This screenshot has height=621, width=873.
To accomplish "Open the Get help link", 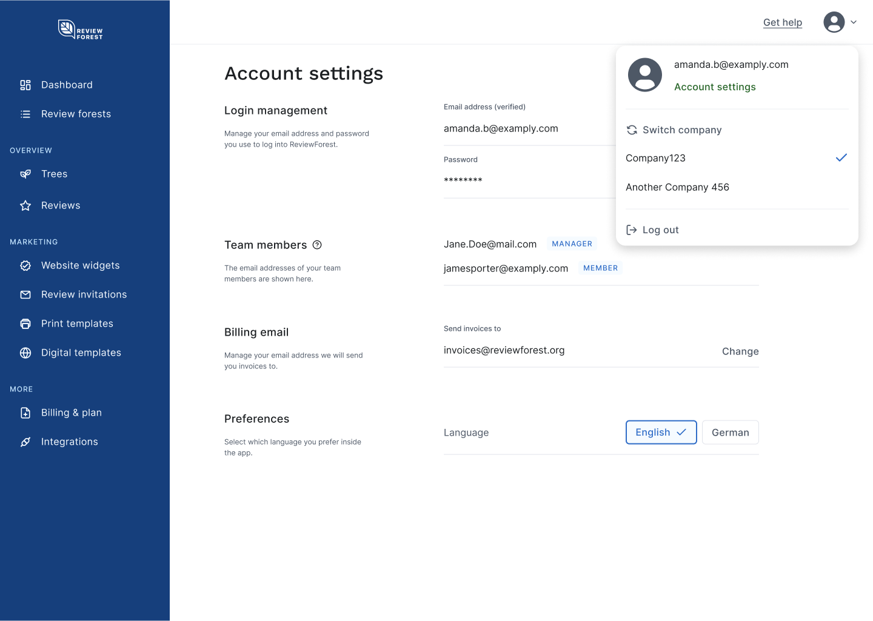I will [x=782, y=22].
